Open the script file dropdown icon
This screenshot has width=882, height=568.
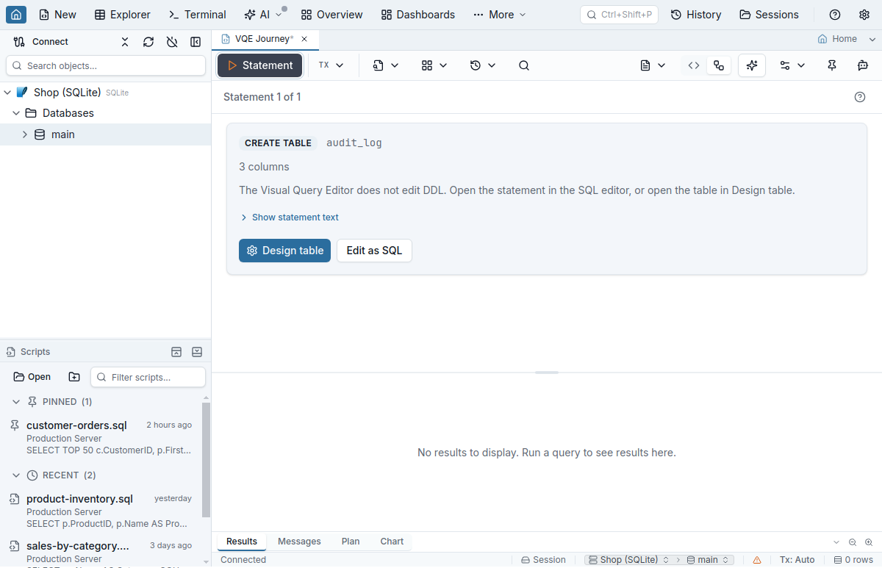(386, 65)
